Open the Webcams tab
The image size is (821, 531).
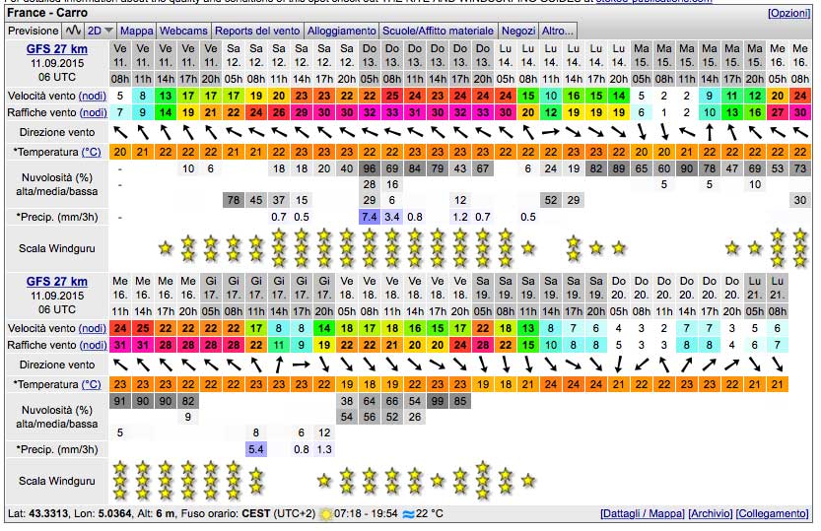point(184,32)
